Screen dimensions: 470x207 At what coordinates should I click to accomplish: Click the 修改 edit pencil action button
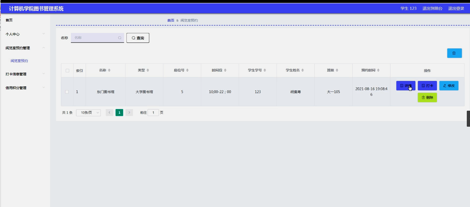tap(449, 85)
